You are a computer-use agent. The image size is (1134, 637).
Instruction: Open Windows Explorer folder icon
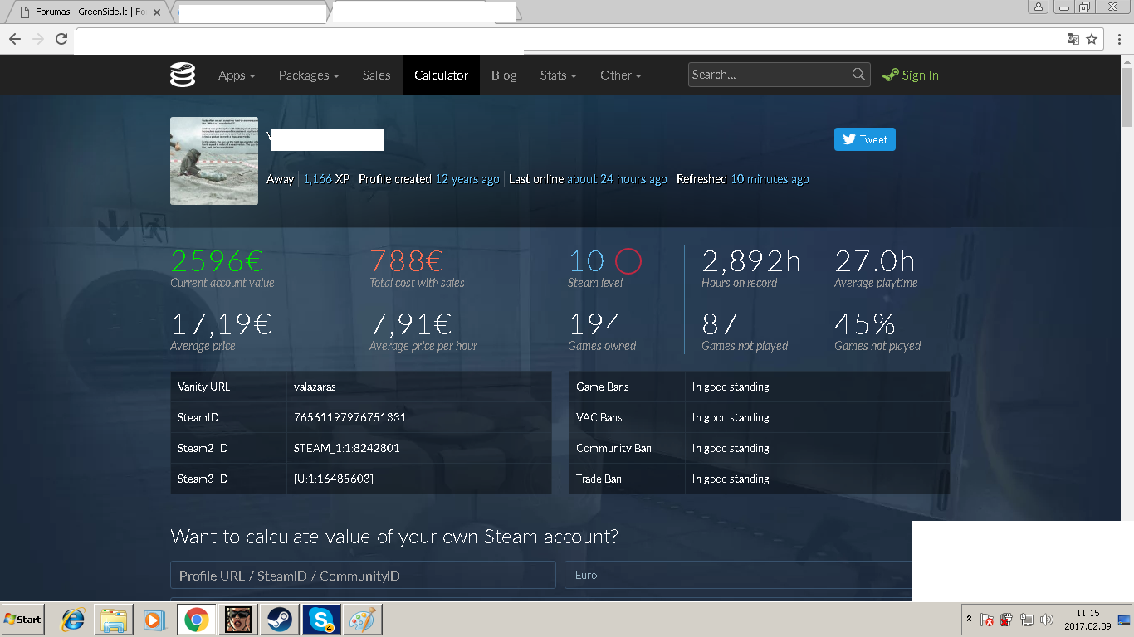tap(114, 619)
